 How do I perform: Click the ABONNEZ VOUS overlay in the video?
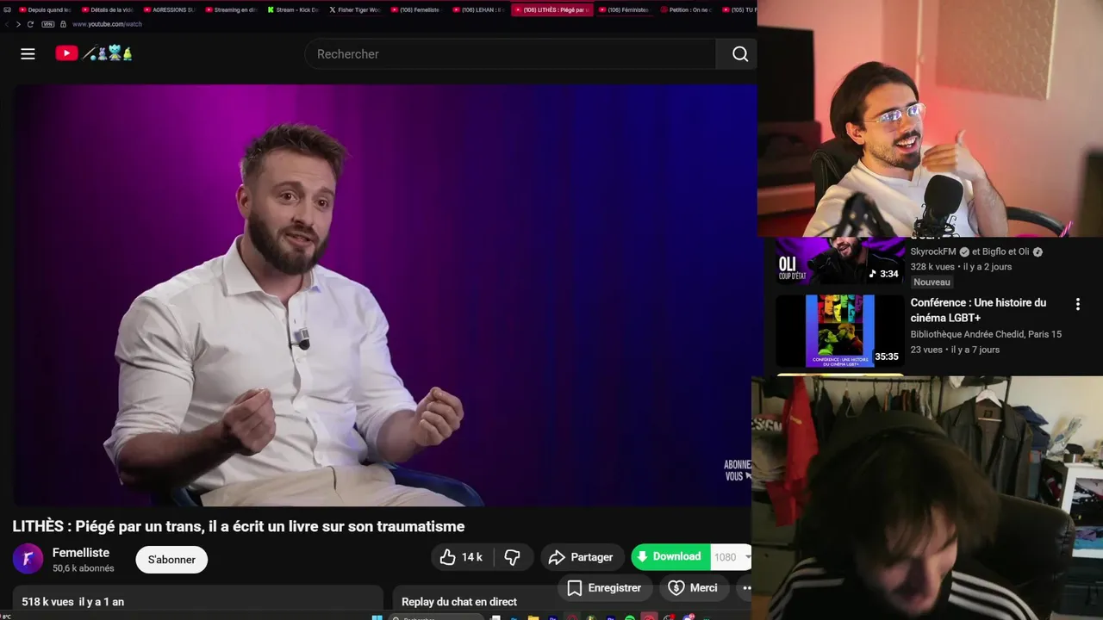[x=738, y=470]
